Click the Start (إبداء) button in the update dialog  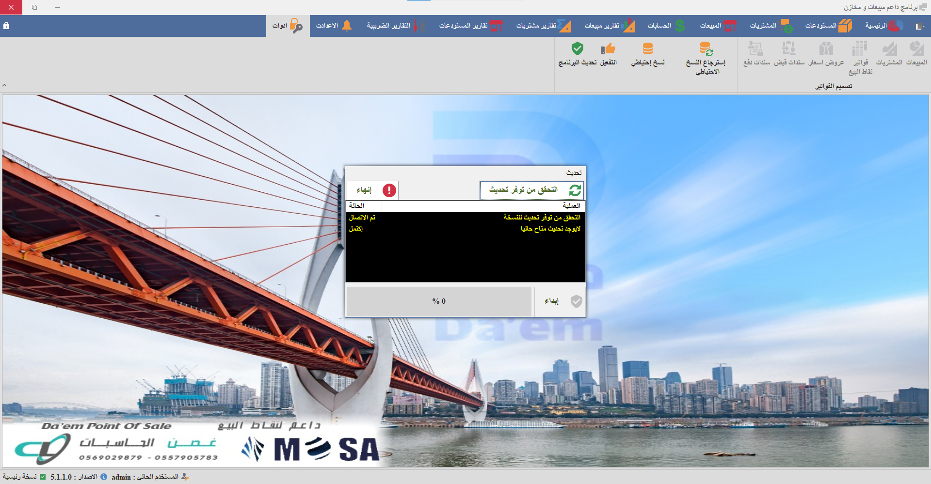pos(560,301)
